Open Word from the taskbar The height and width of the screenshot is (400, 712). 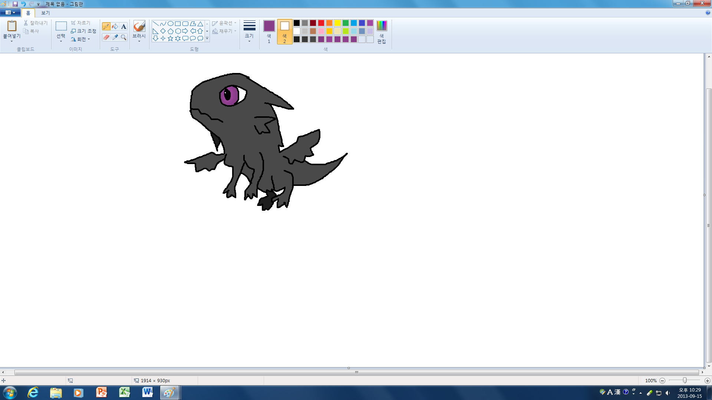coord(147,393)
